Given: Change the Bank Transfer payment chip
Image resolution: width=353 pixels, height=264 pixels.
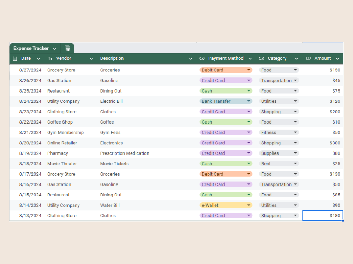Looking at the screenshot, I should [x=226, y=101].
